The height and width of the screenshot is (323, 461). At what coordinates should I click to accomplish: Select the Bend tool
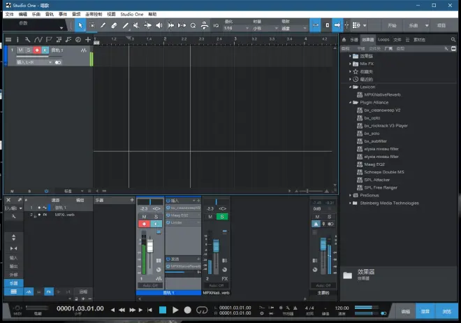pyautogui.click(x=147, y=25)
